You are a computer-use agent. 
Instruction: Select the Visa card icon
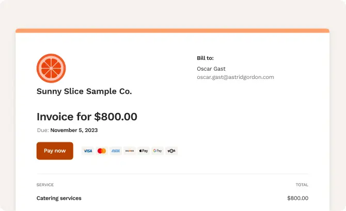click(88, 151)
